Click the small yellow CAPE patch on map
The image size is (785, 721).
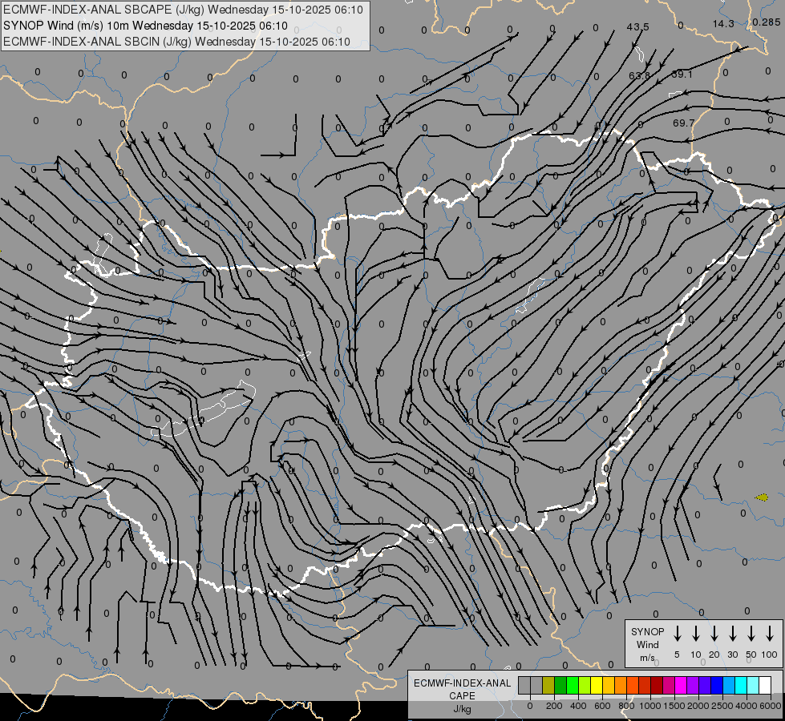point(762,497)
